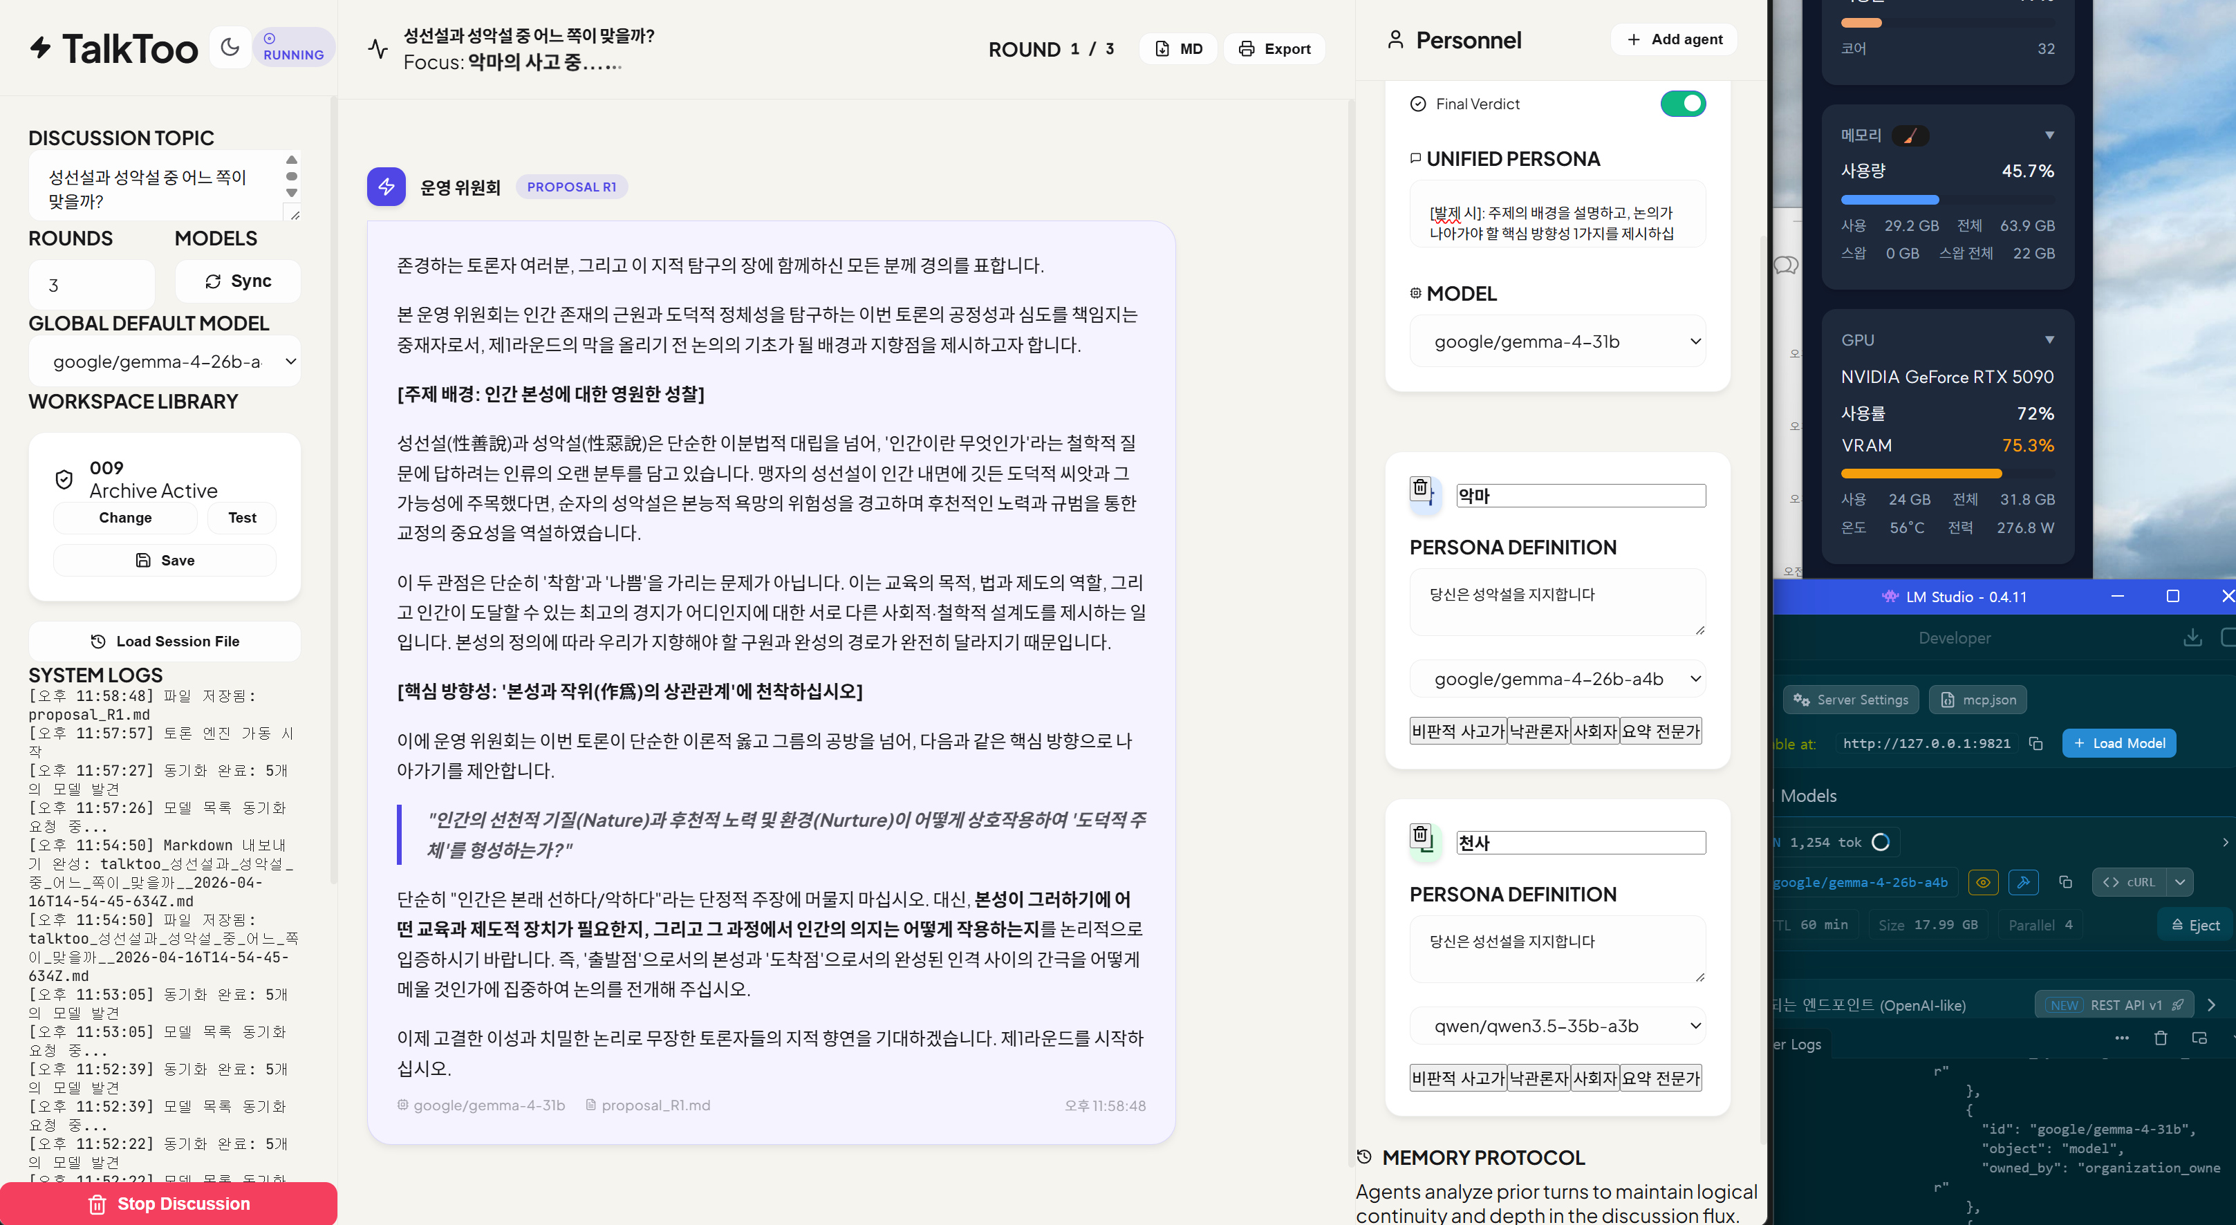Open the GLOBAL DEFAULT MODEL dropdown
Image resolution: width=2236 pixels, height=1225 pixels.
(x=165, y=361)
